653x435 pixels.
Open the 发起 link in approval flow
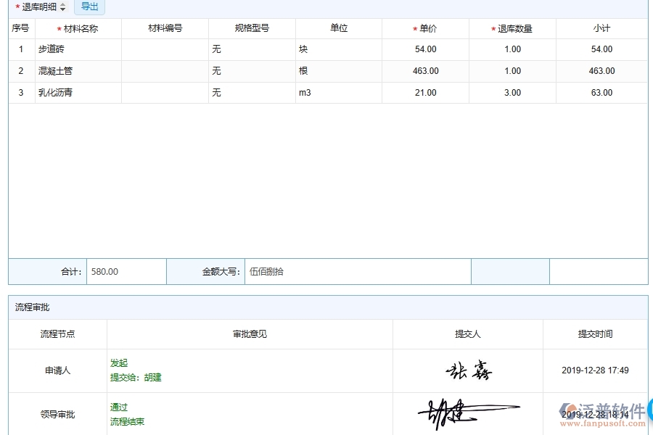point(119,362)
